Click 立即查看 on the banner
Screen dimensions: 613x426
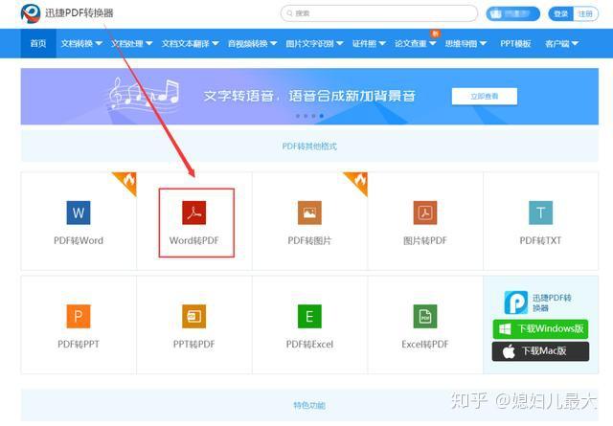pyautogui.click(x=485, y=96)
